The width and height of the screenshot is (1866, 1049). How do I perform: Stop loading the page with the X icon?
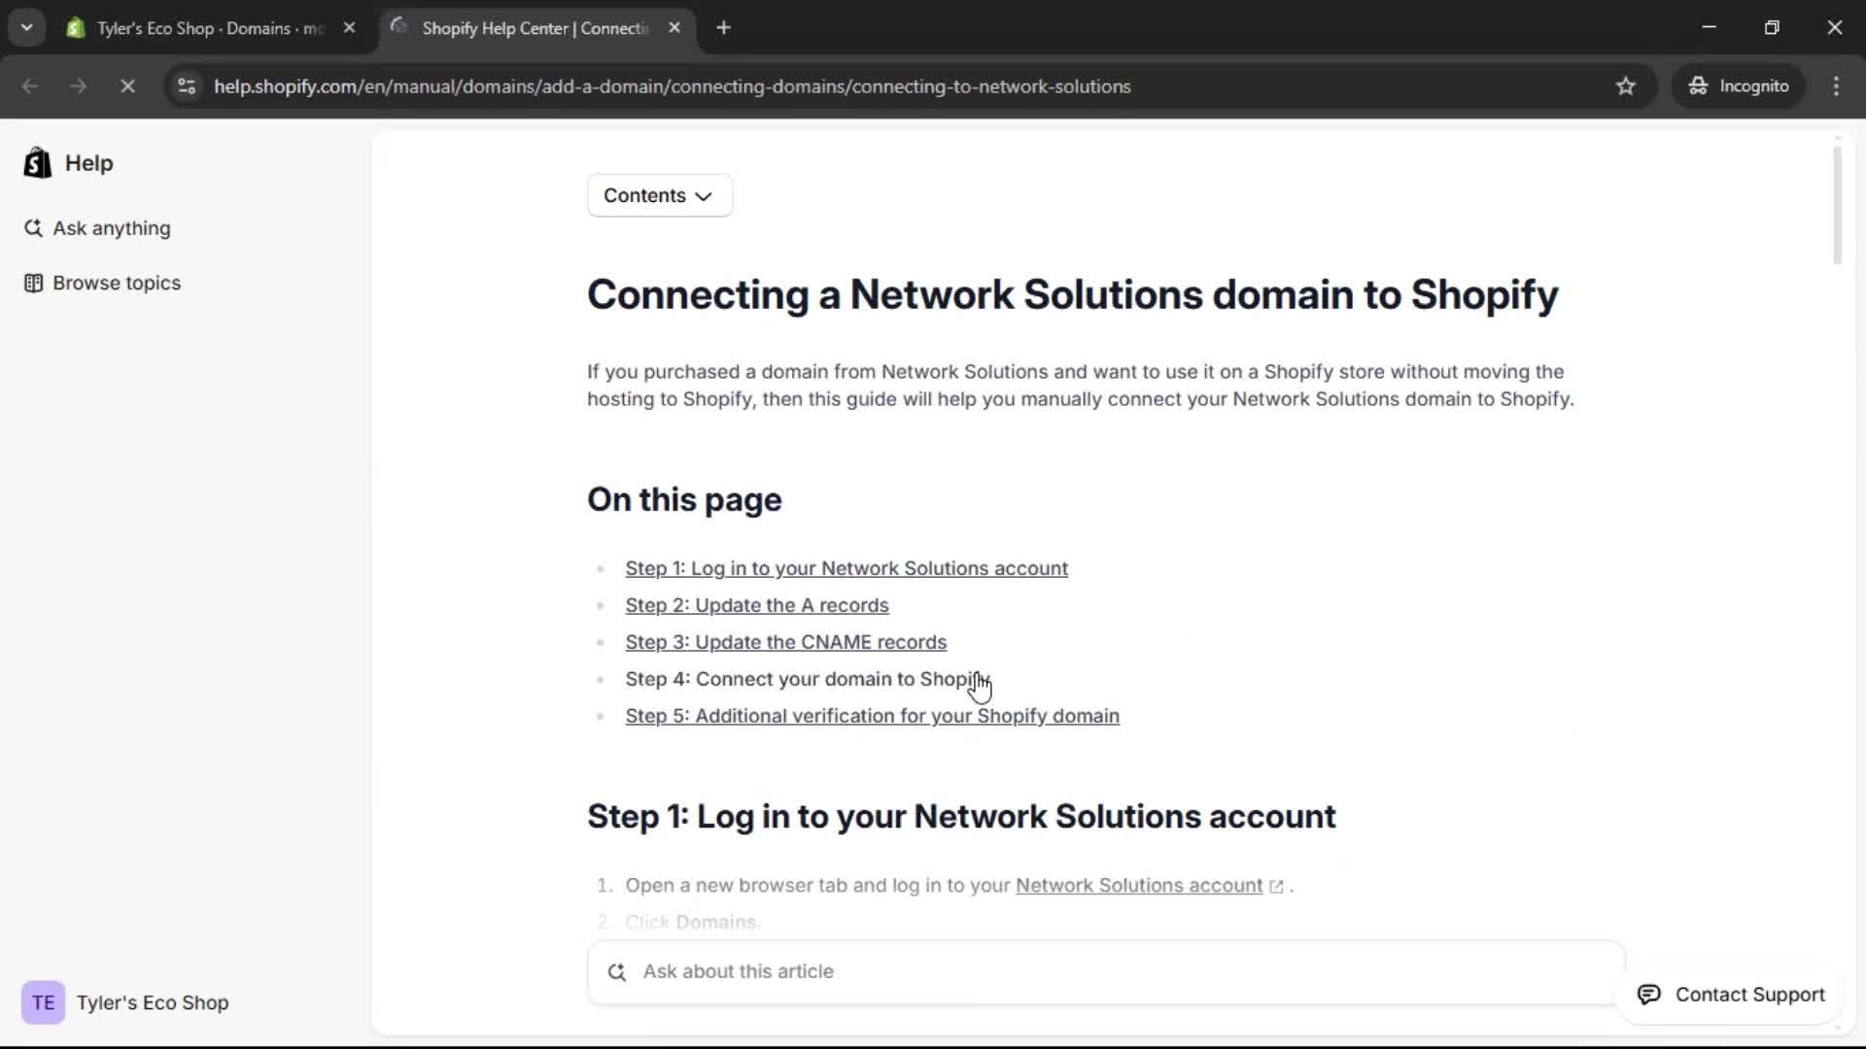(127, 86)
